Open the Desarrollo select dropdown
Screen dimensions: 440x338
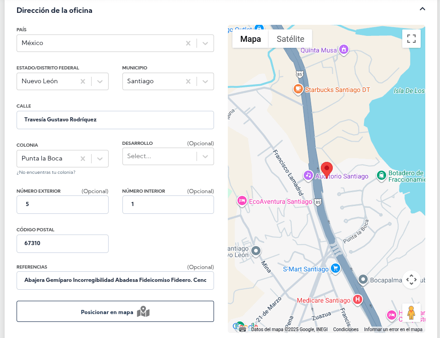coord(205,156)
